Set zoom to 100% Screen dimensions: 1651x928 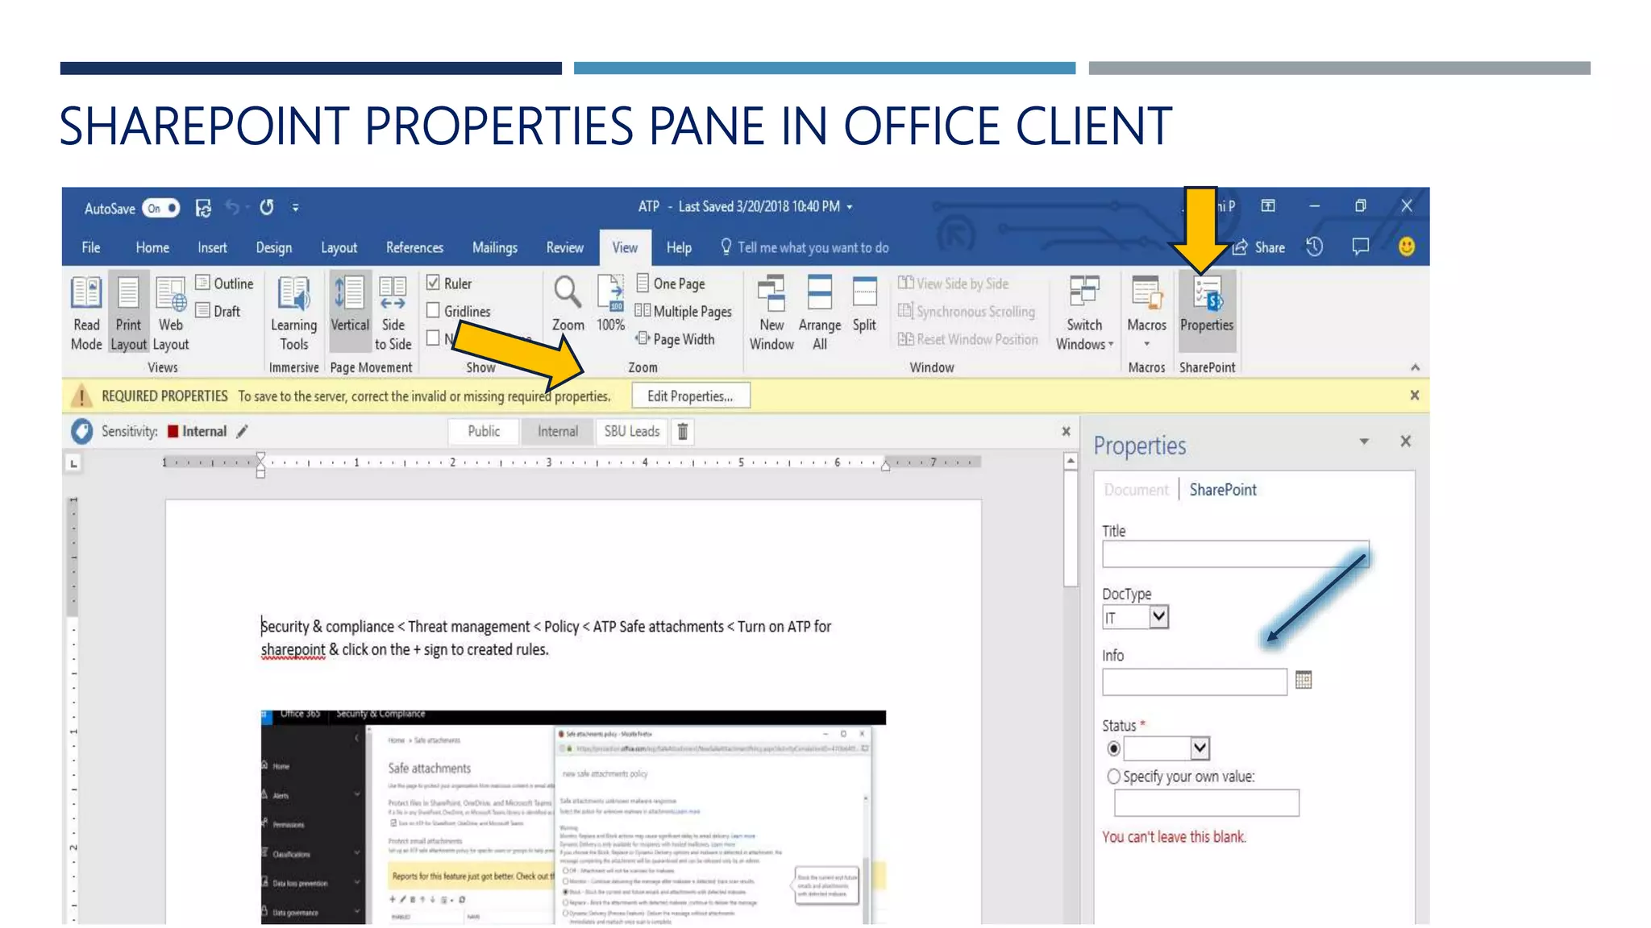(611, 304)
